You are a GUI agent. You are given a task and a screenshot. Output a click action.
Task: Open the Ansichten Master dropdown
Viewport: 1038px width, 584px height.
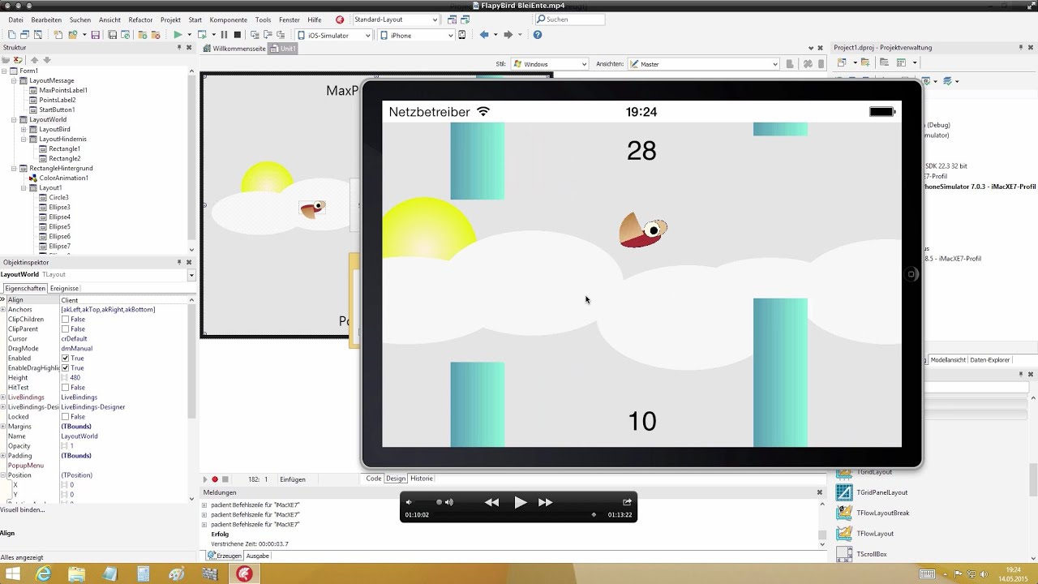click(775, 64)
